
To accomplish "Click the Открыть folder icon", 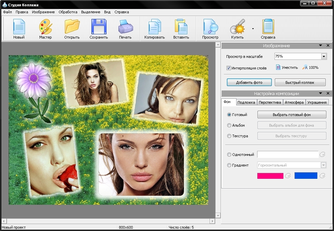I will click(72, 27).
